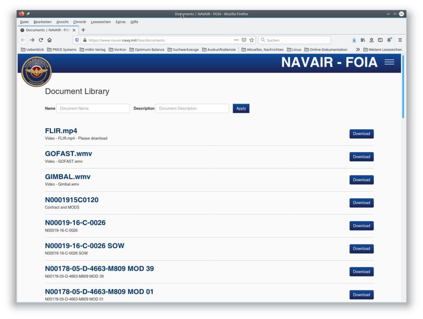Open the millin Verlag bookmark folder
Image resolution: width=423 pixels, height=319 pixels.
click(x=93, y=50)
